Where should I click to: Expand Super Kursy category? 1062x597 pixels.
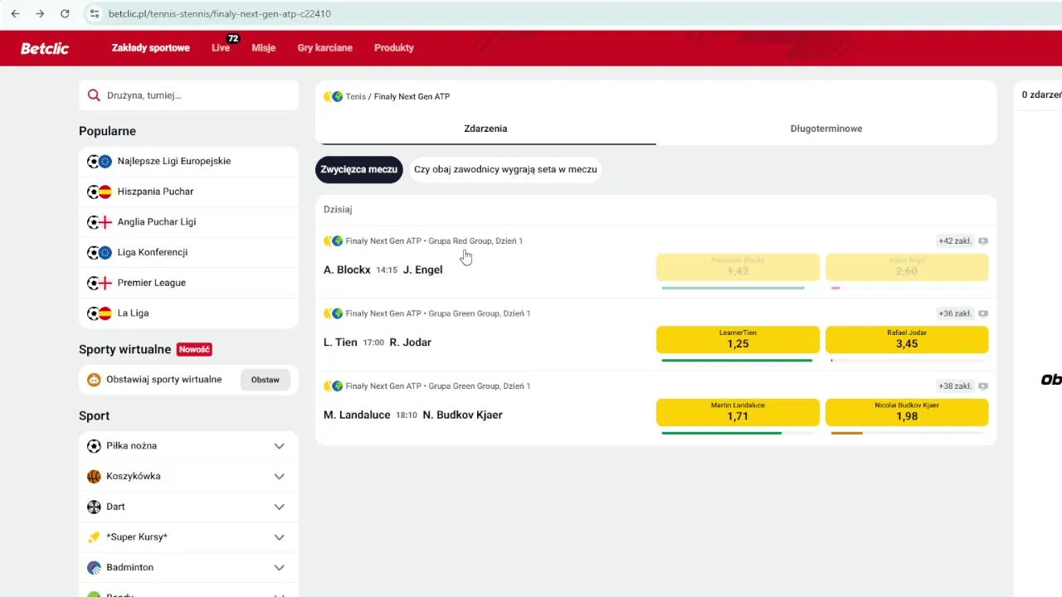(280, 537)
